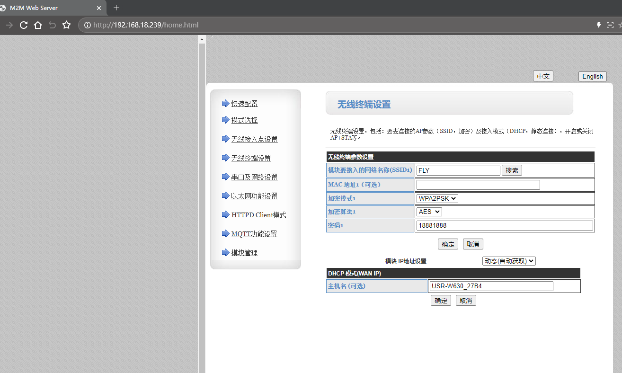Open 无线接入点设置 menu item
Image resolution: width=622 pixels, height=373 pixels.
pos(254,139)
